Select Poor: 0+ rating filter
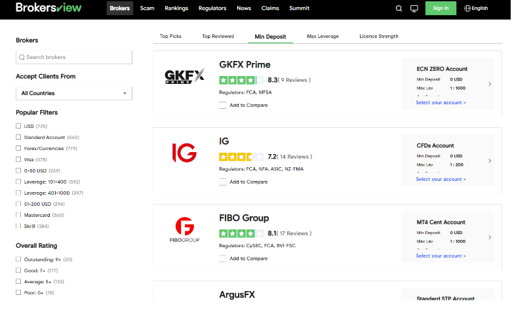Screen dimensions: 512x314 click(x=18, y=292)
